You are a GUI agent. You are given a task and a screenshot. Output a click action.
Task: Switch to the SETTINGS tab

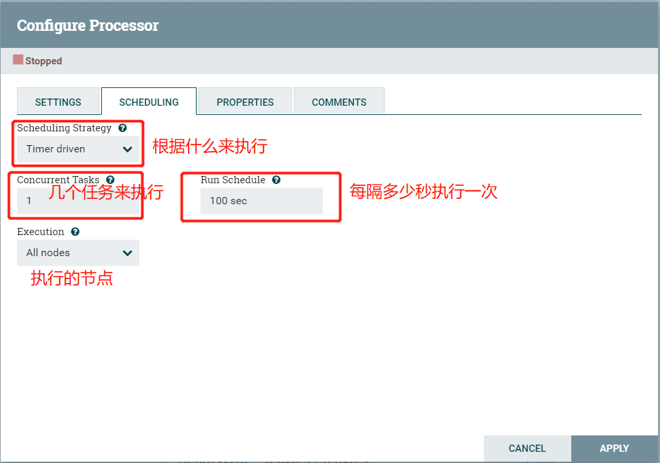click(59, 102)
